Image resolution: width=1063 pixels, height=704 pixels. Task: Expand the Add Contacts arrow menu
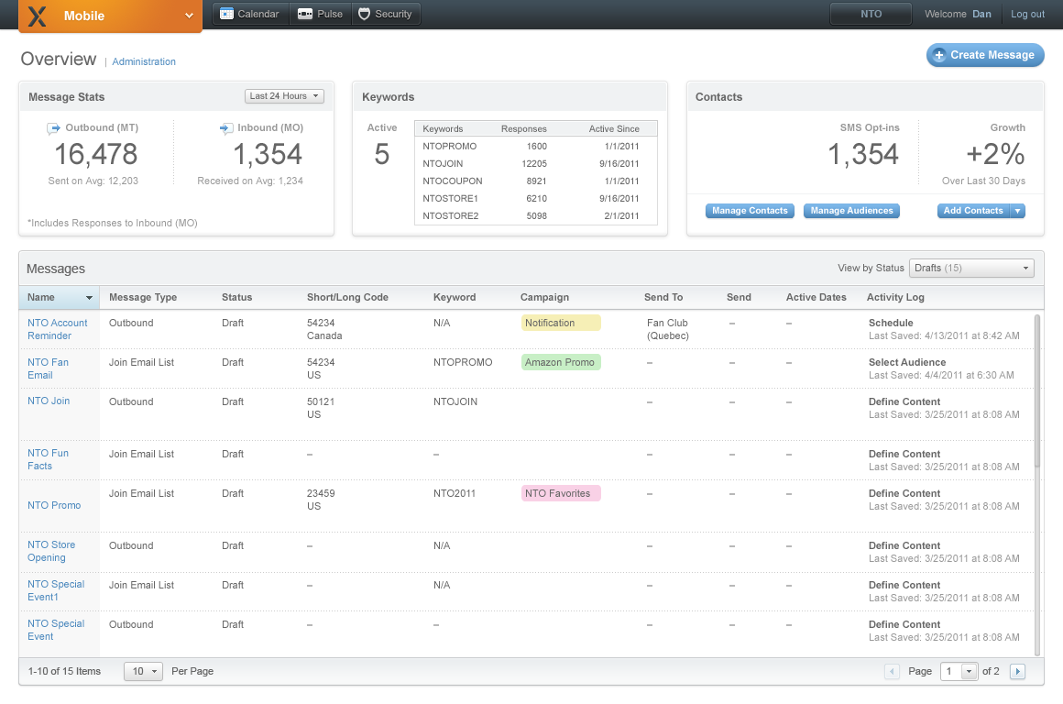click(1017, 211)
